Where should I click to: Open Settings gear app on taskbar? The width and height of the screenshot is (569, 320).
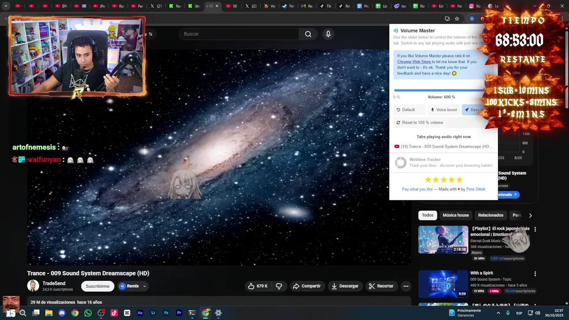[218, 313]
